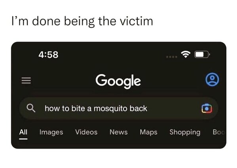Click the mosquito search query text
Screen dimensions: 237x168
96,109
